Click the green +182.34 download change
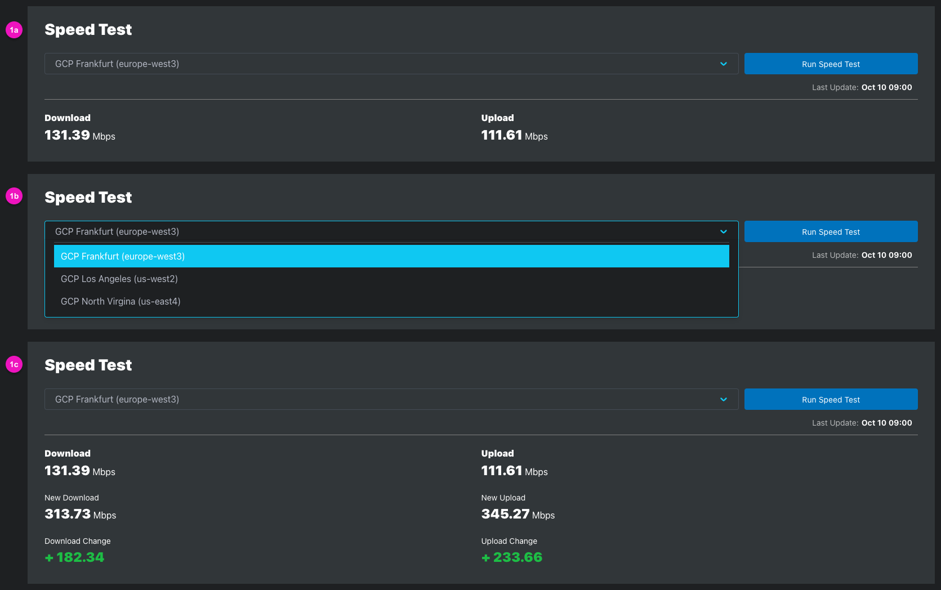The image size is (941, 590). pyautogui.click(x=74, y=557)
